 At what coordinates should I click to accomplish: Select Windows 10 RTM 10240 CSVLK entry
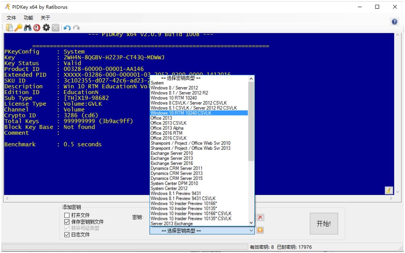[x=199, y=113]
